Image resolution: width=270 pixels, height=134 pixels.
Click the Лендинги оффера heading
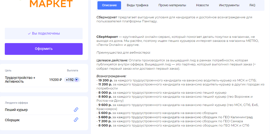pos(16,103)
